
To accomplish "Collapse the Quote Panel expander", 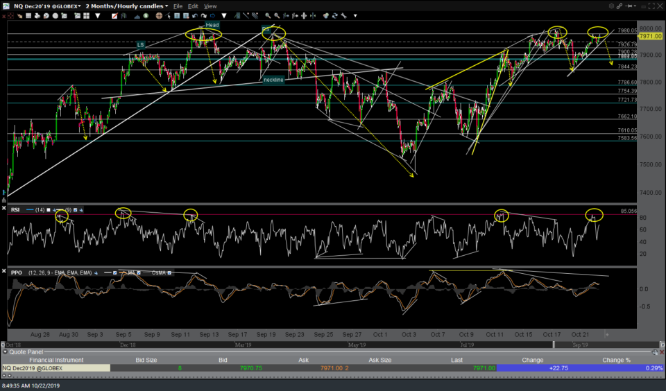I will 5,352.
